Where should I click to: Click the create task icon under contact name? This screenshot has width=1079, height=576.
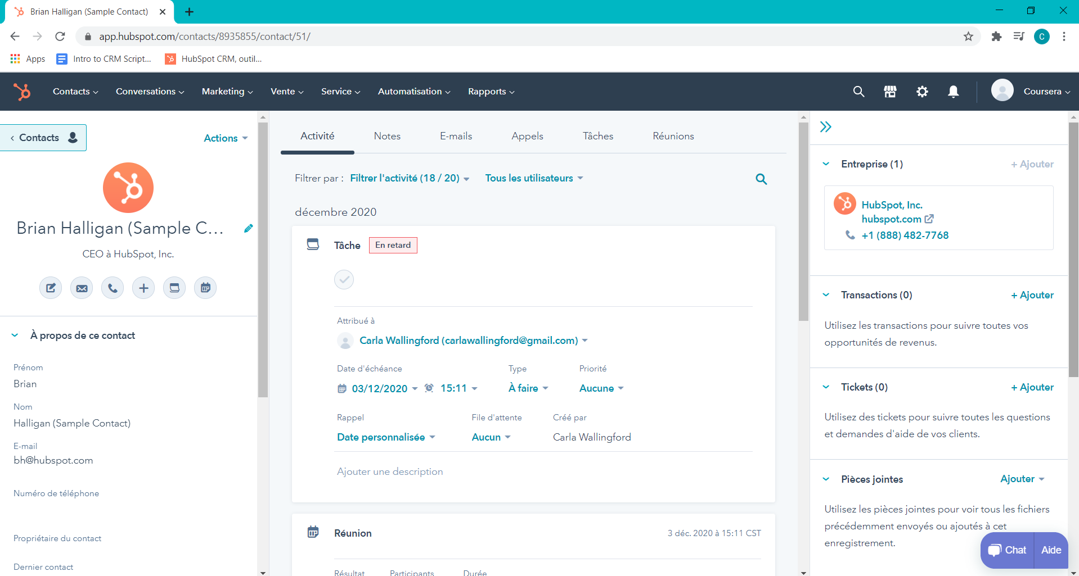click(x=174, y=288)
